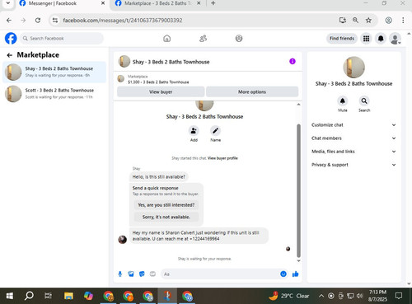
Task: Add people to the chat
Action: [194, 131]
